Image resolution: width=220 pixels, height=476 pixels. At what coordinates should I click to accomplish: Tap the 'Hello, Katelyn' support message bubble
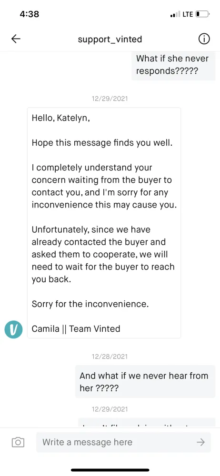(x=104, y=223)
